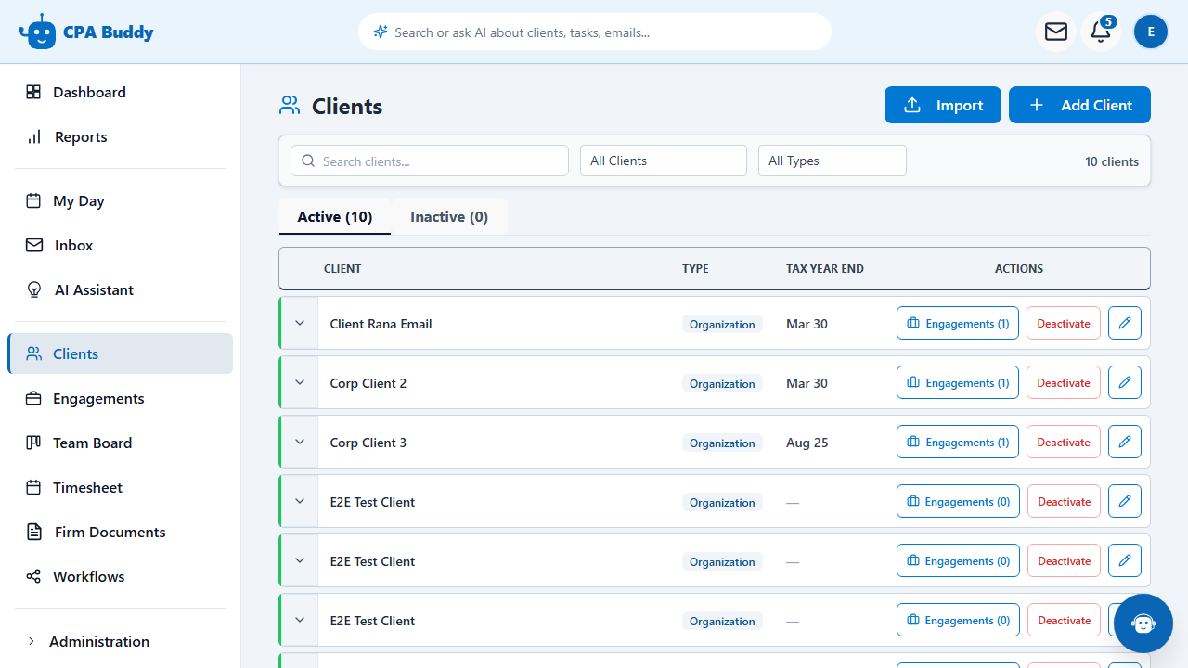Open the All Types filter dropdown

click(833, 161)
